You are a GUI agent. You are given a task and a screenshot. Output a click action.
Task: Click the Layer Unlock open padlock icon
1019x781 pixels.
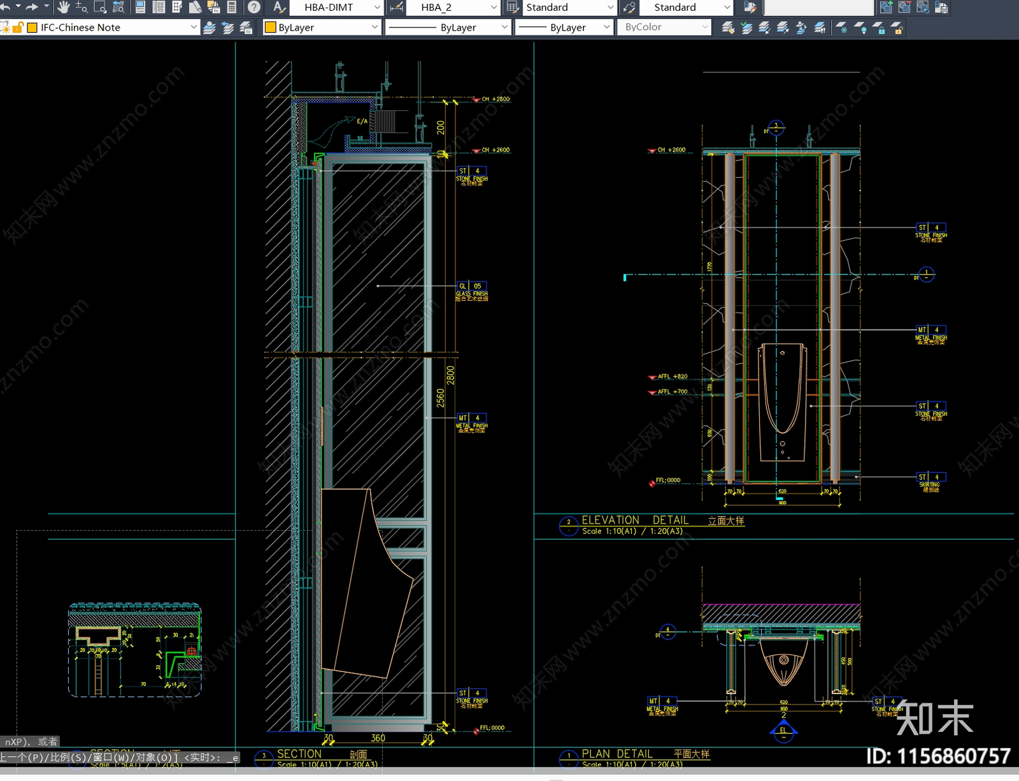coord(897,27)
